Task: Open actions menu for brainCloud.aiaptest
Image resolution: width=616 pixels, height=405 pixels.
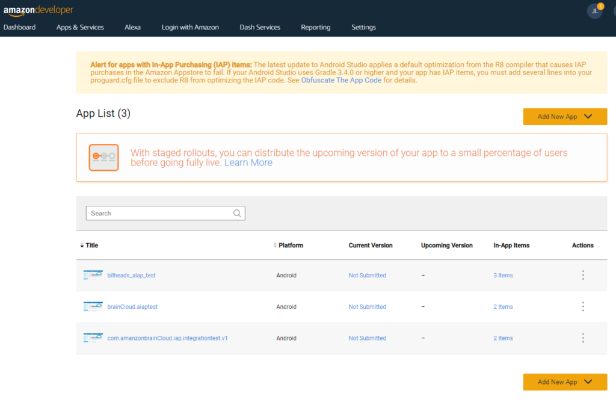Action: pos(583,306)
